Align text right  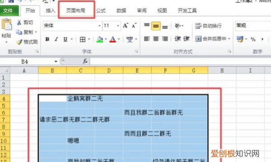coord(165,39)
